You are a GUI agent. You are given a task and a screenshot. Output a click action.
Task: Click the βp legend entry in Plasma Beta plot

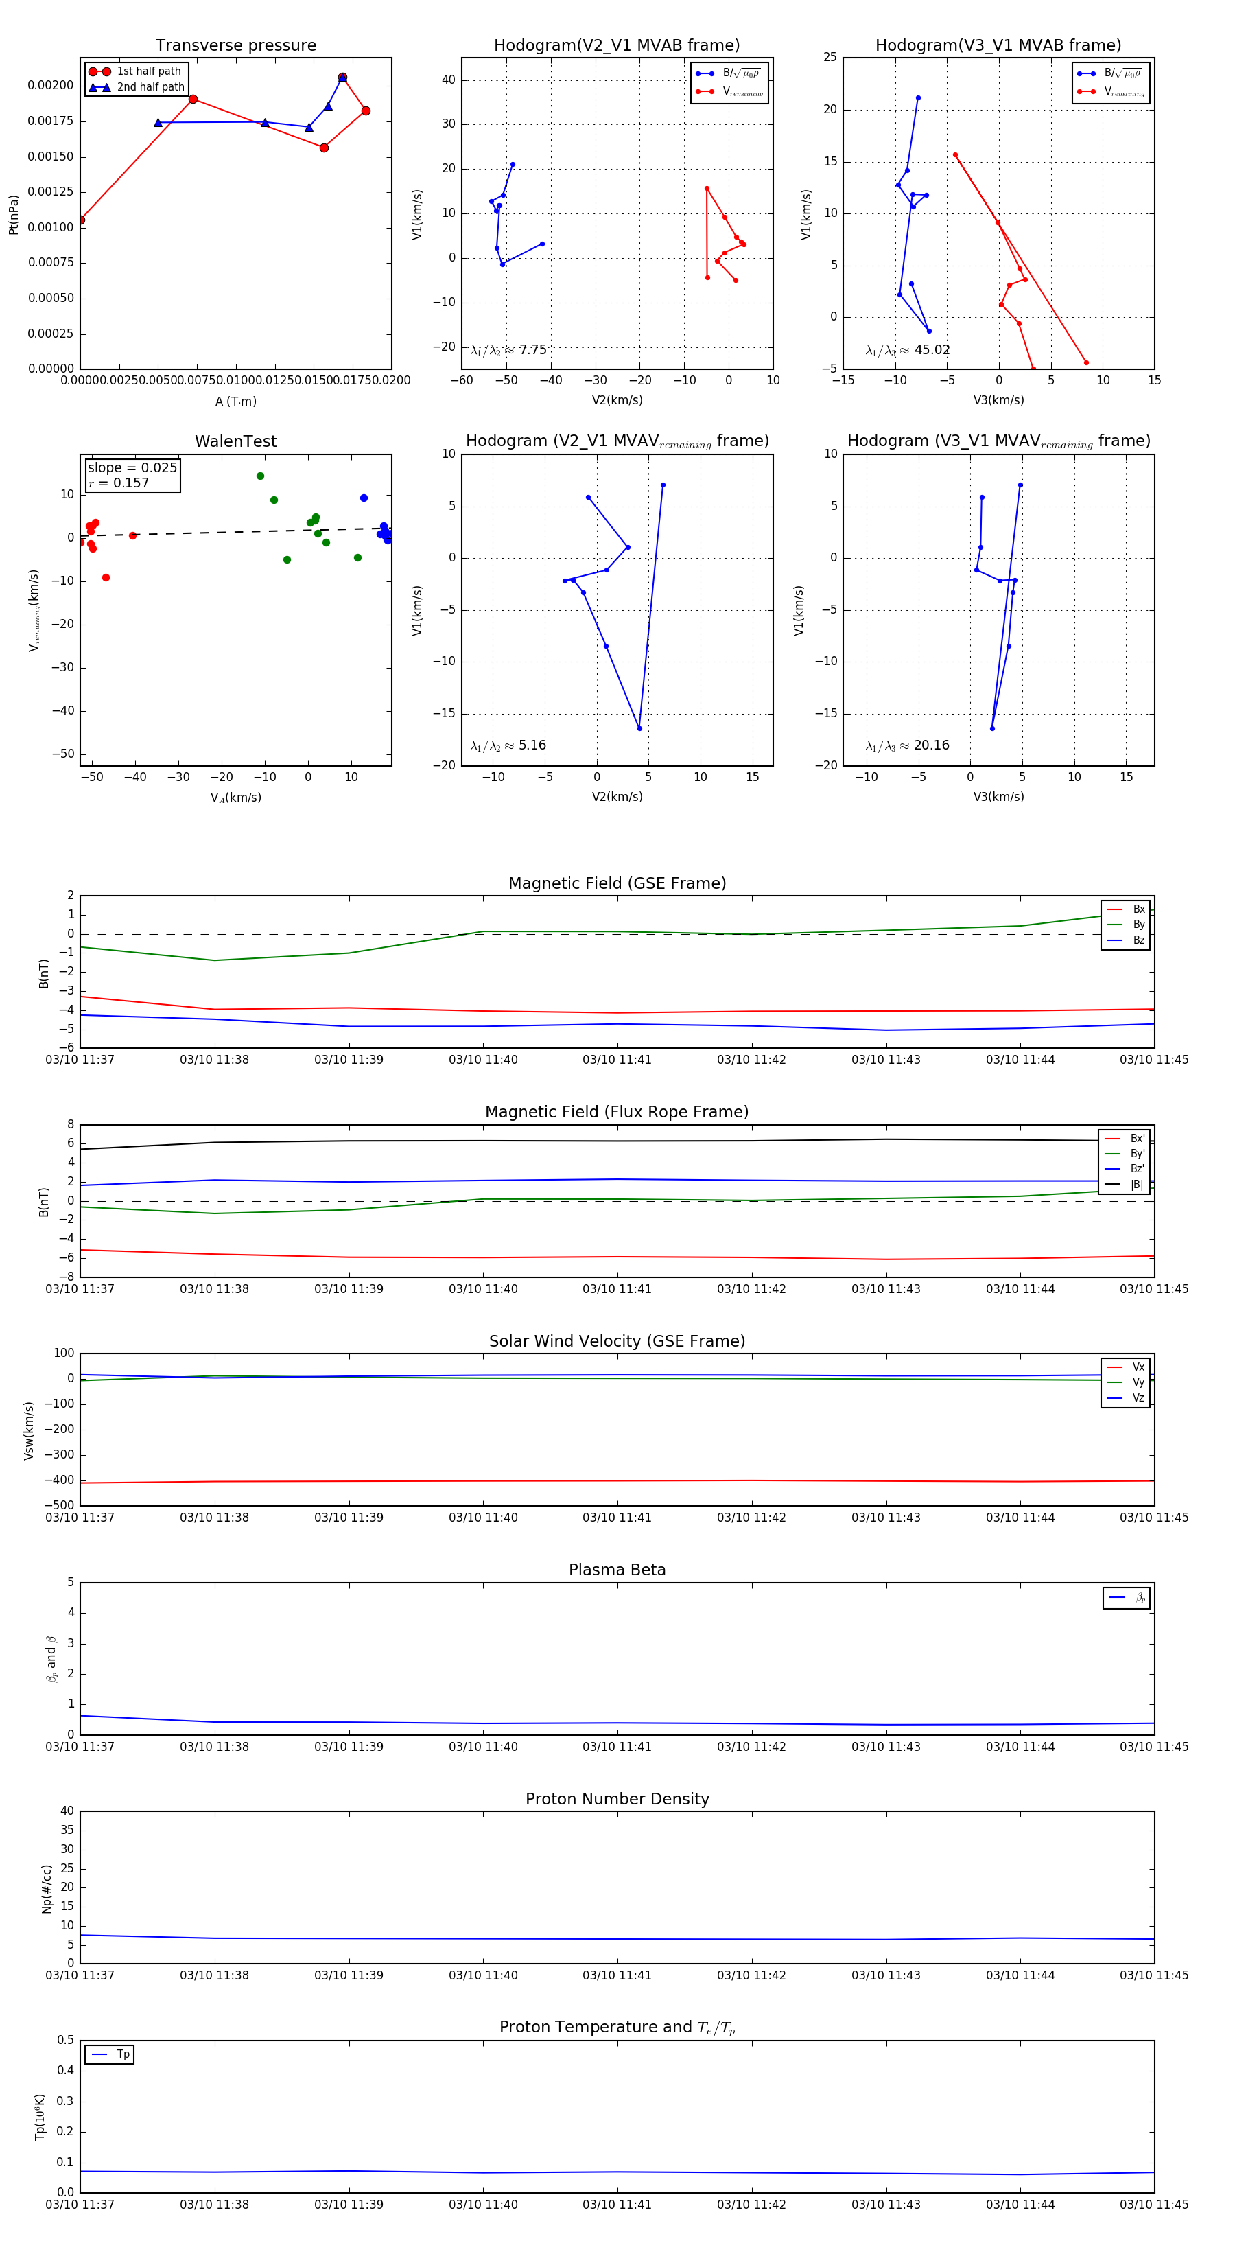1127,1598
